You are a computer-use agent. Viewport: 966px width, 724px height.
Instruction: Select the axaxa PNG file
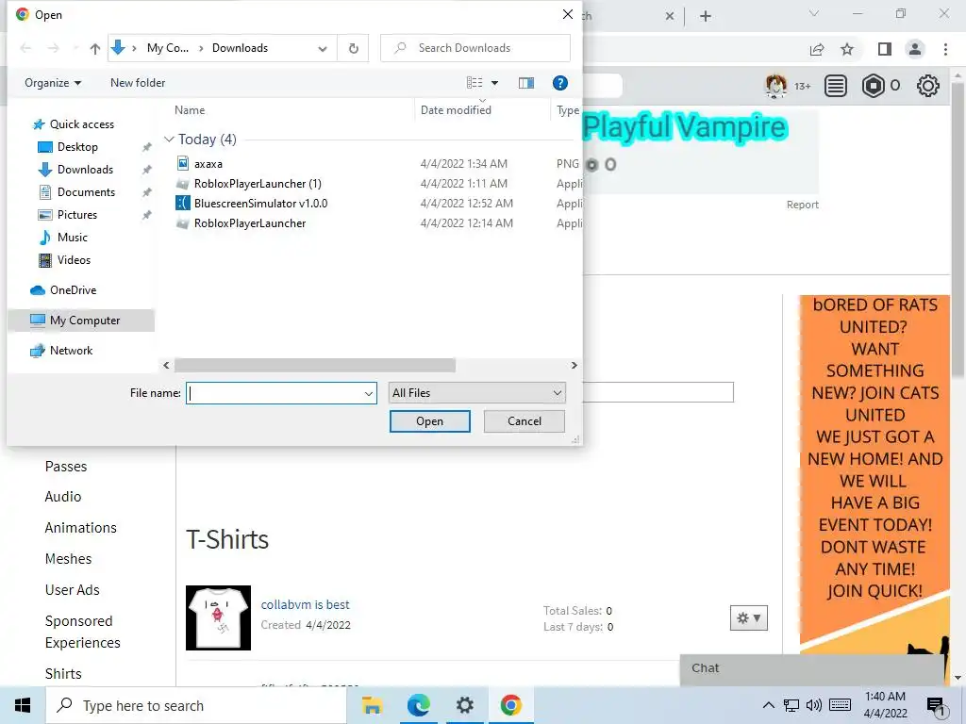(208, 164)
